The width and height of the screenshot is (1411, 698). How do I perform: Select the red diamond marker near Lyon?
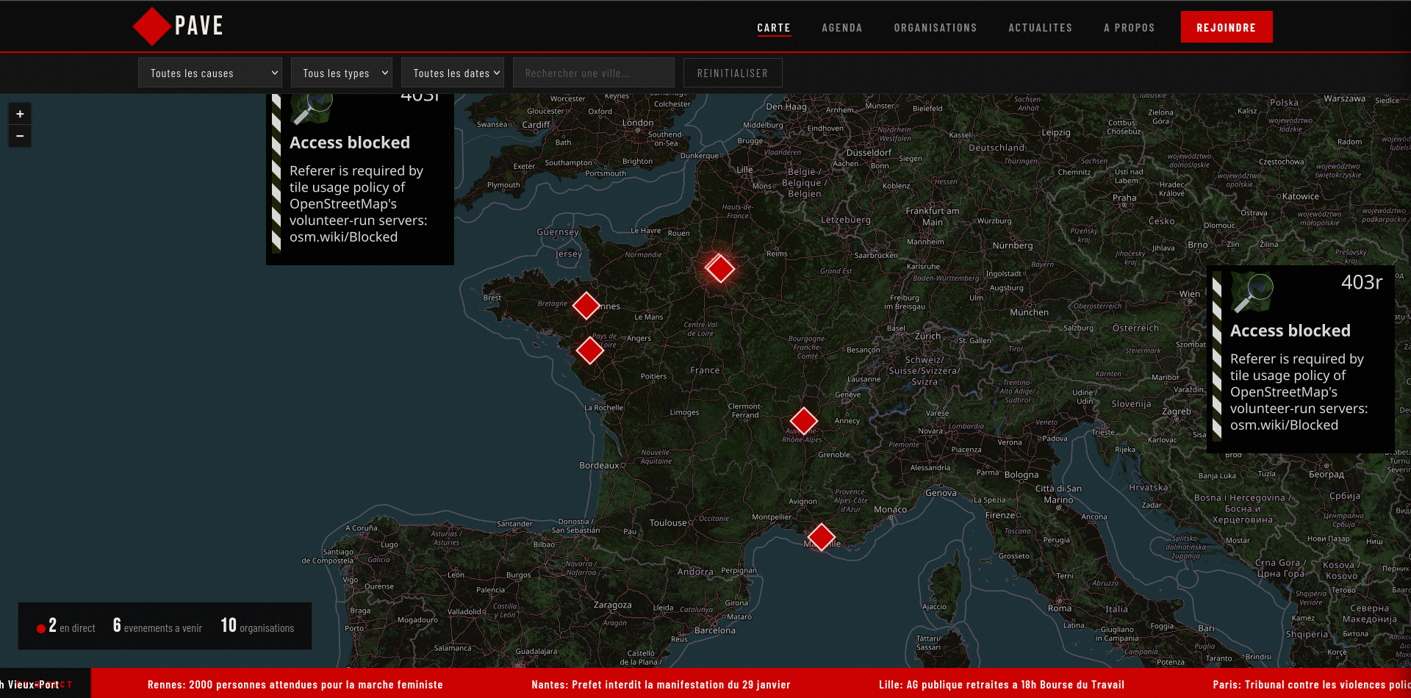(803, 421)
